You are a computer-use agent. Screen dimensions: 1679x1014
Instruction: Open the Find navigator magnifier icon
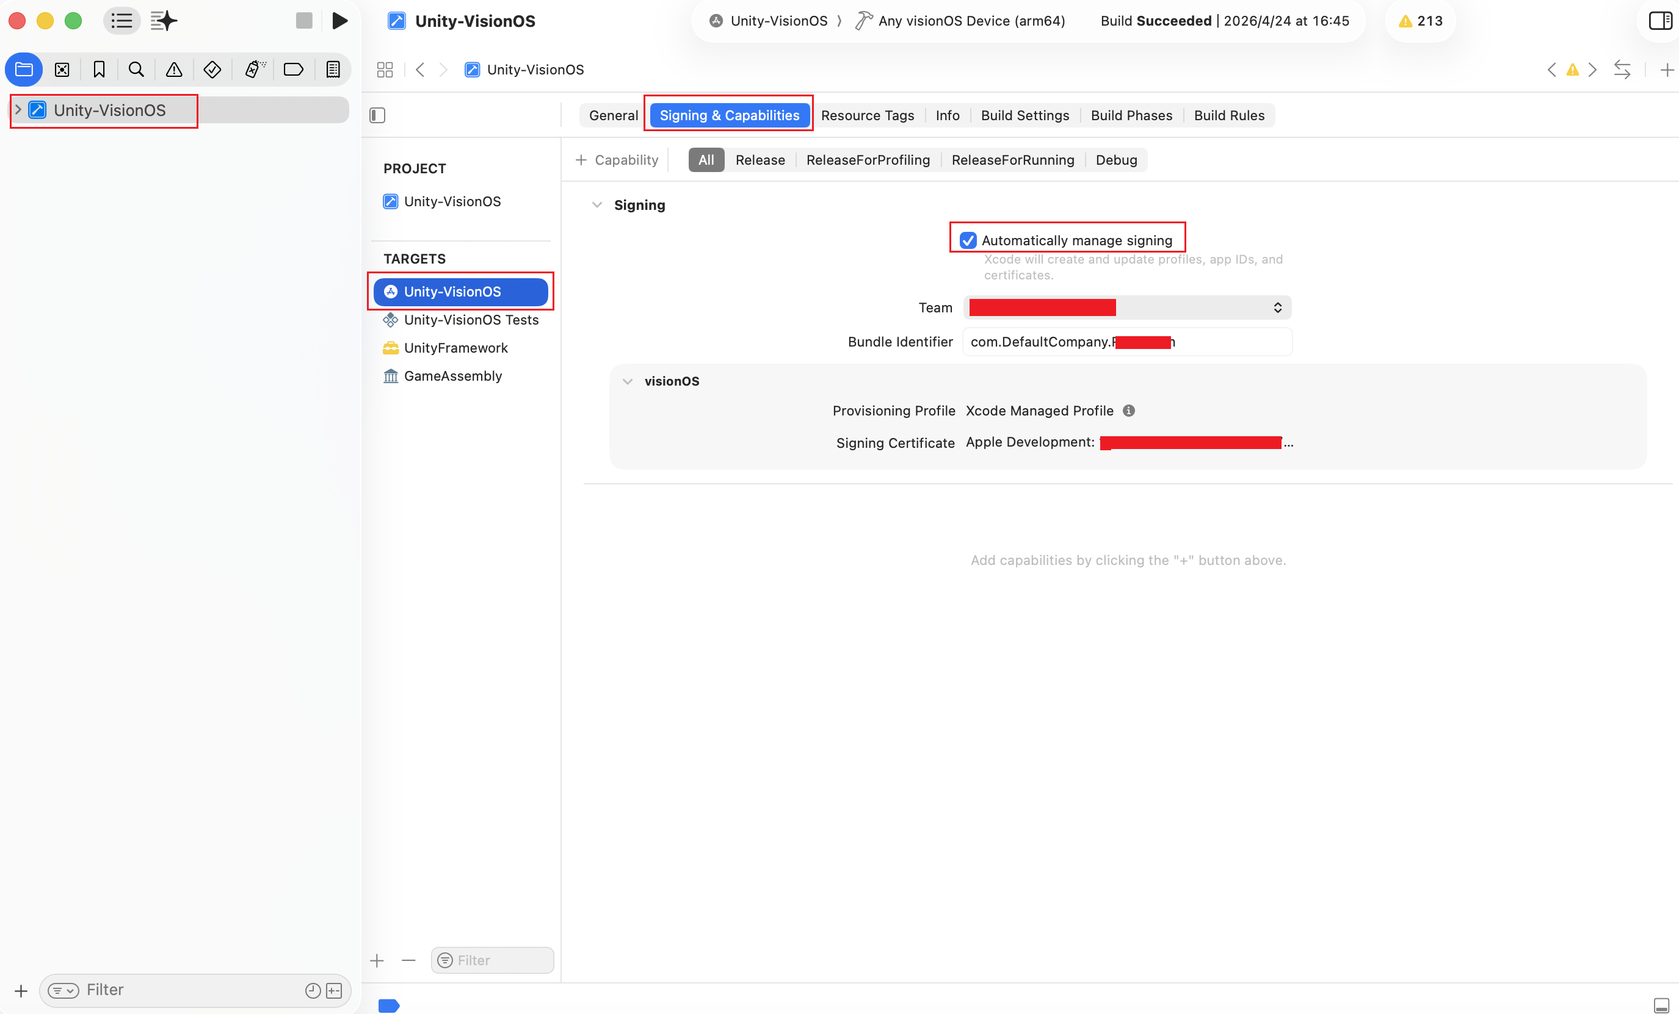(136, 70)
